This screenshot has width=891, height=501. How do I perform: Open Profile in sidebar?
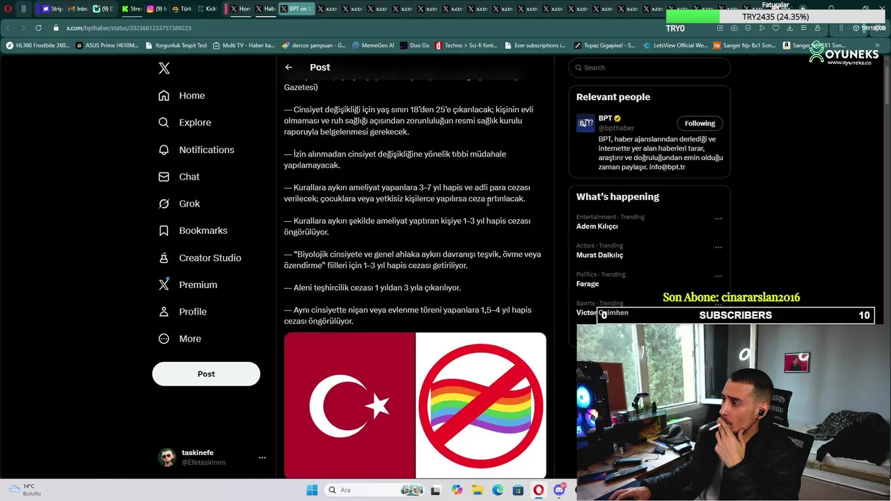point(182,312)
